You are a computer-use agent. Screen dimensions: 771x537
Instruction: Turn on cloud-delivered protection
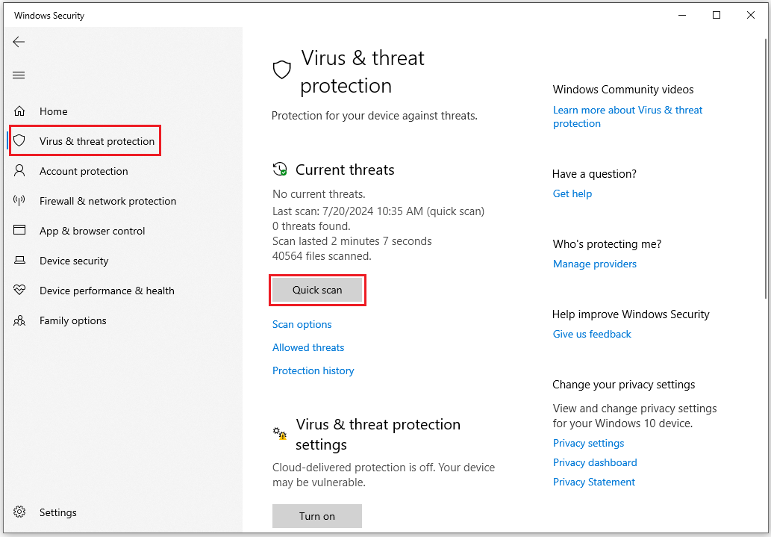point(317,516)
